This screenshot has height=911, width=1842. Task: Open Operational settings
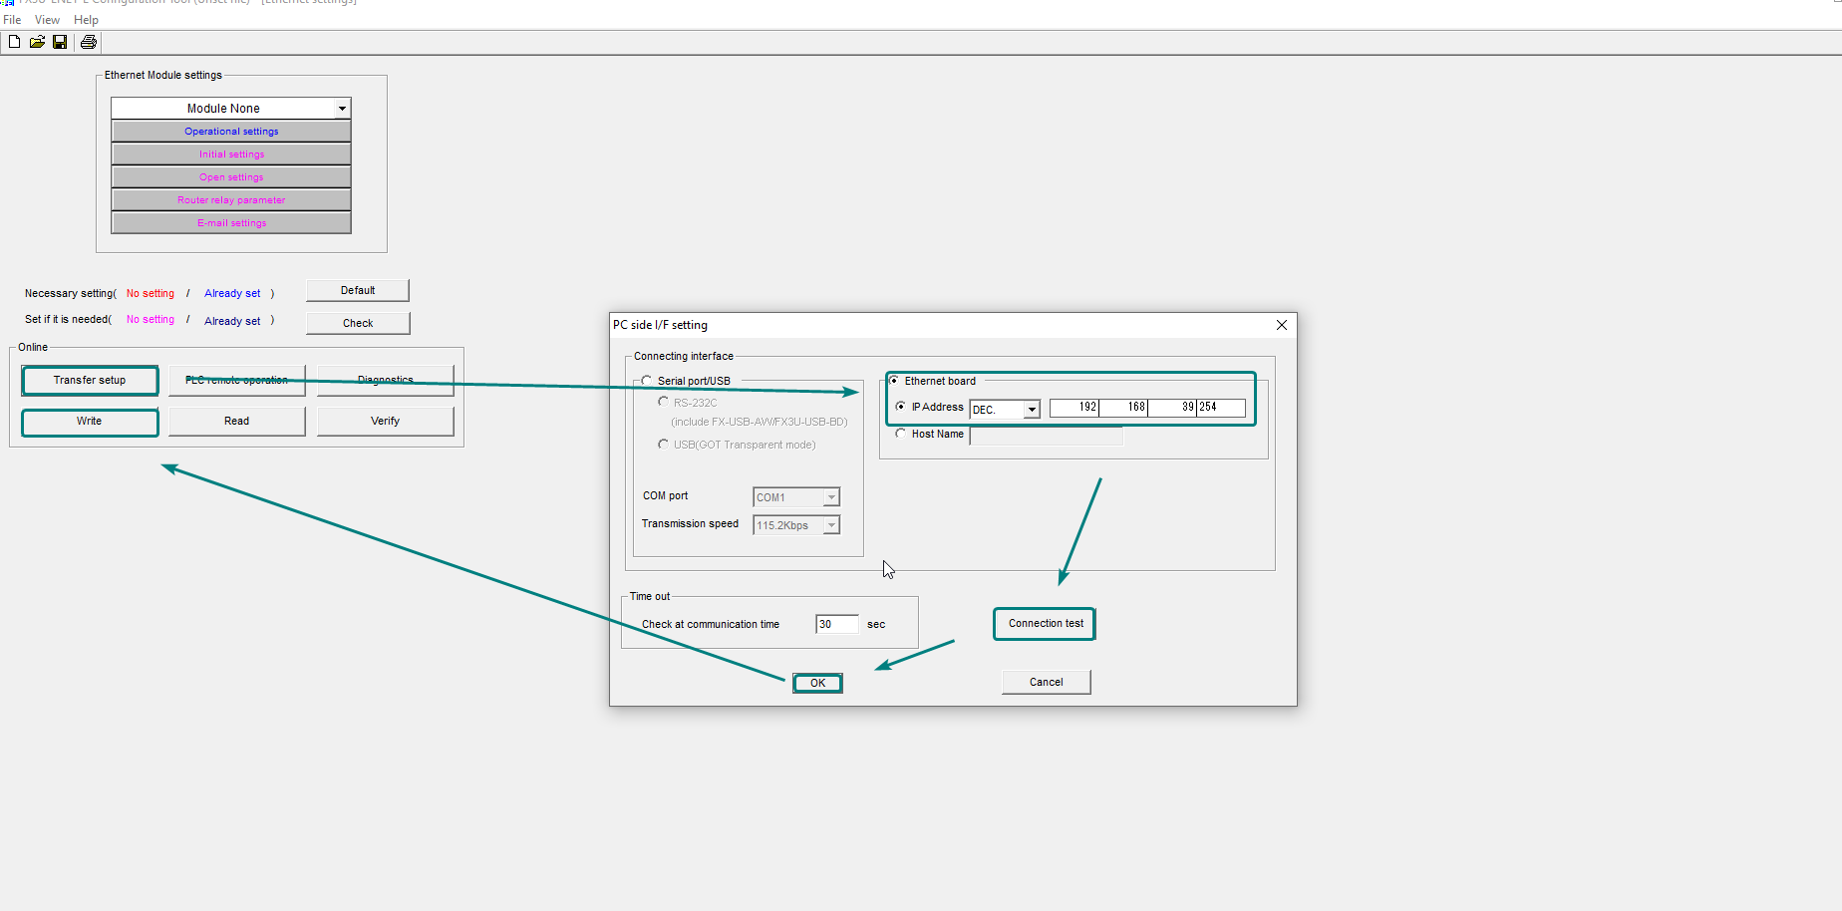[231, 132]
